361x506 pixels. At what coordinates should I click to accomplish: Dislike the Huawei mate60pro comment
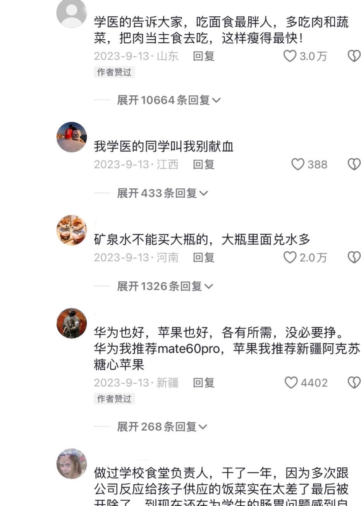[354, 383]
